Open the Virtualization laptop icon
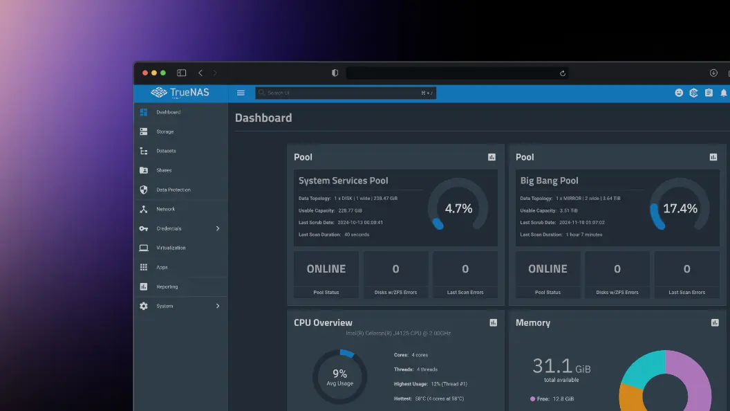Viewport: 730px width, 411px height. tap(144, 248)
